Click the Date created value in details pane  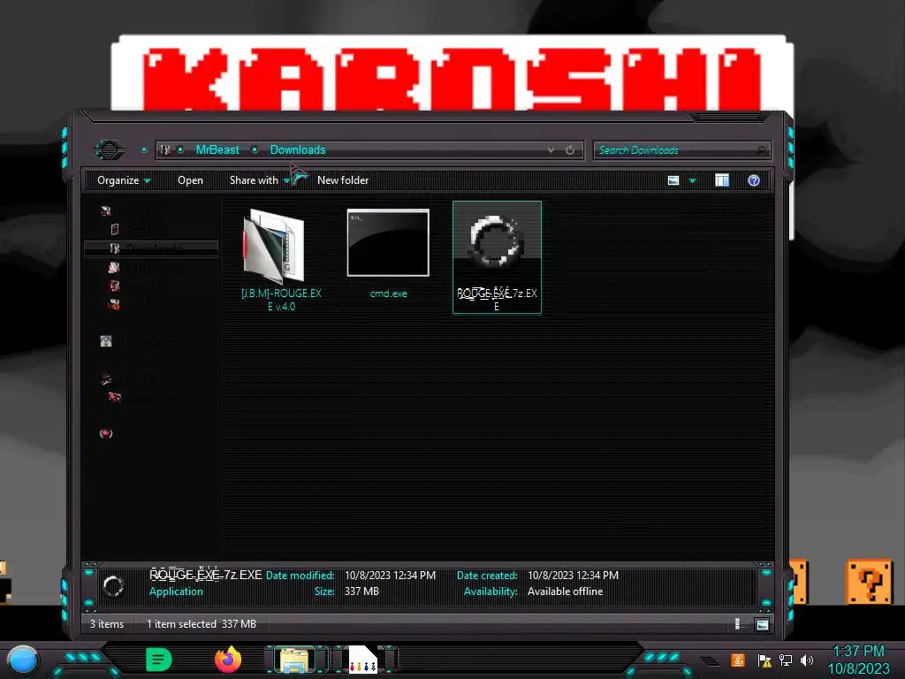(x=573, y=575)
